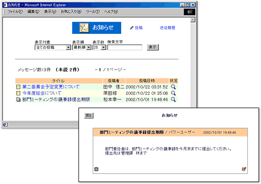
Task: Click the 検索文字 search input field
Action: tap(125, 47)
